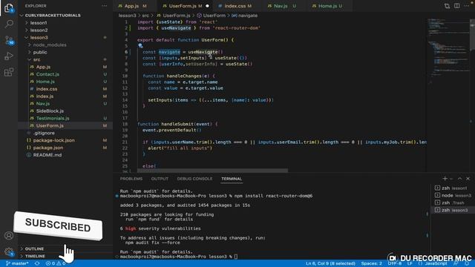The width and height of the screenshot is (475, 267).
Task: Open the DEBUG CONSOLE panel tab
Action: pyautogui.click(x=194, y=179)
